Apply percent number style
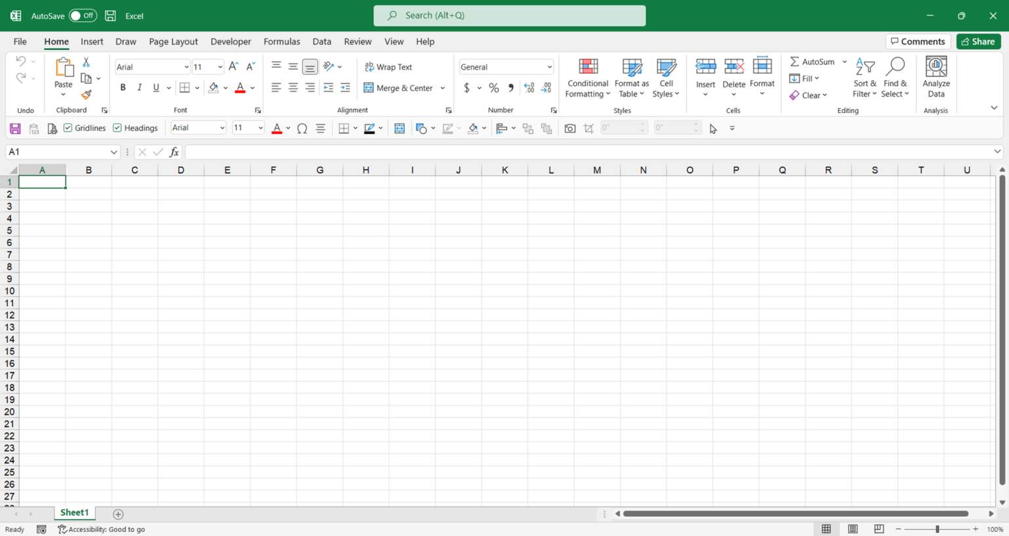The image size is (1009, 536). click(493, 87)
